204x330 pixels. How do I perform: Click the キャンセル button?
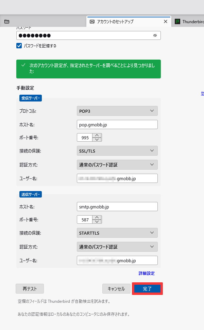[116, 289]
